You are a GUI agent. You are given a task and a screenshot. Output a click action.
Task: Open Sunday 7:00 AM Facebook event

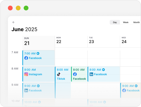pos(39,58)
